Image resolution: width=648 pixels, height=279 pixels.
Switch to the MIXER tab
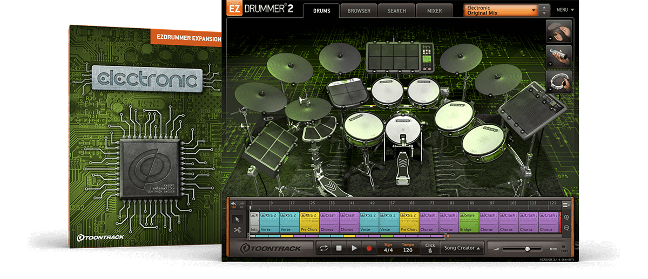click(434, 11)
